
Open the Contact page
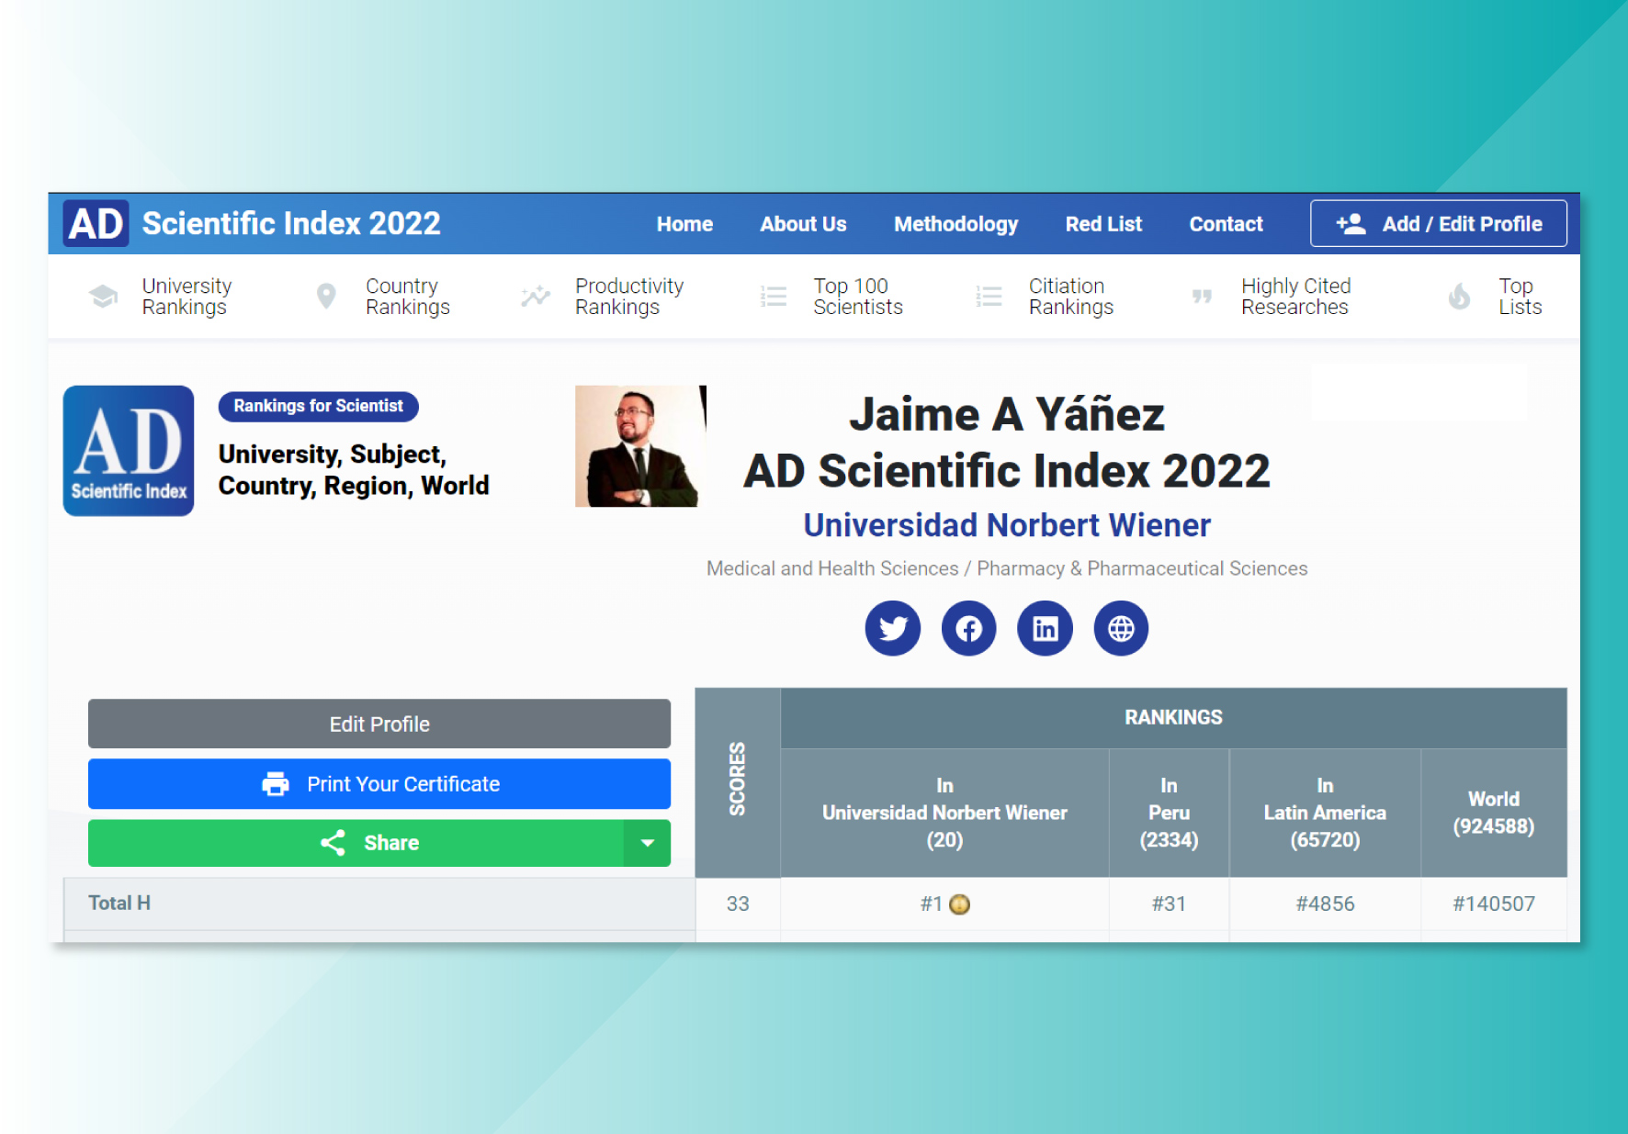[1226, 224]
